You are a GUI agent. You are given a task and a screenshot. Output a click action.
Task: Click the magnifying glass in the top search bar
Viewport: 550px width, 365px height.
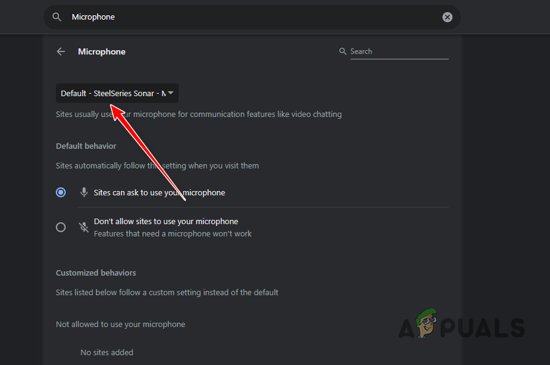tap(56, 17)
